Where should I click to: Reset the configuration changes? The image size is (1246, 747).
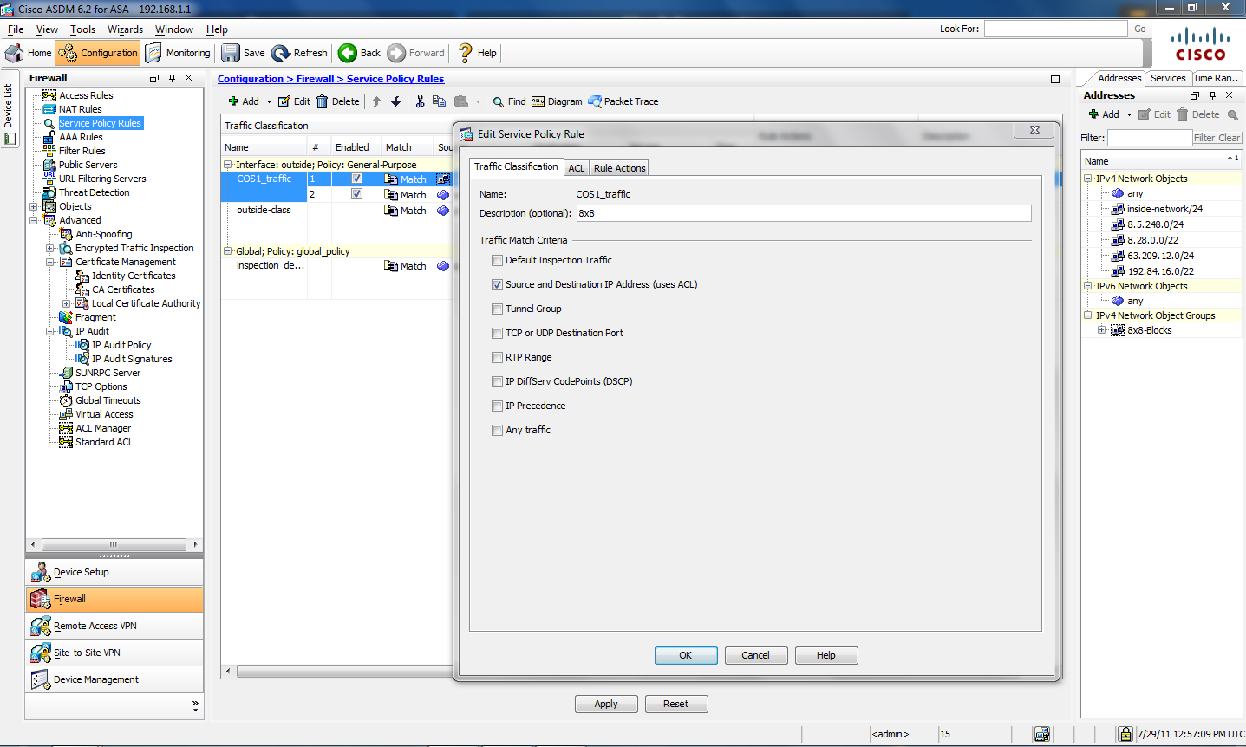coord(676,704)
